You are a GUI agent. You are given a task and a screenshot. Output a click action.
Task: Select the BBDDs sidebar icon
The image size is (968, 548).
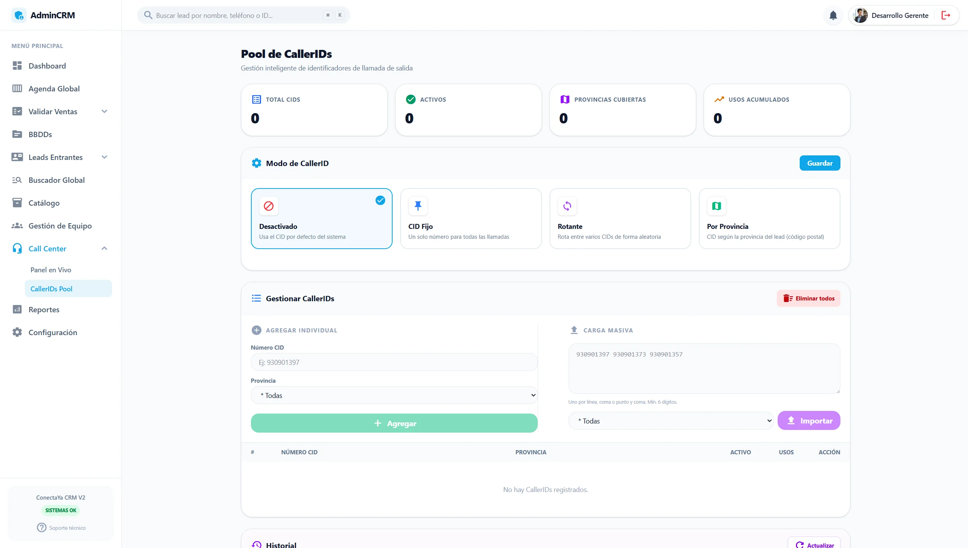tap(17, 134)
